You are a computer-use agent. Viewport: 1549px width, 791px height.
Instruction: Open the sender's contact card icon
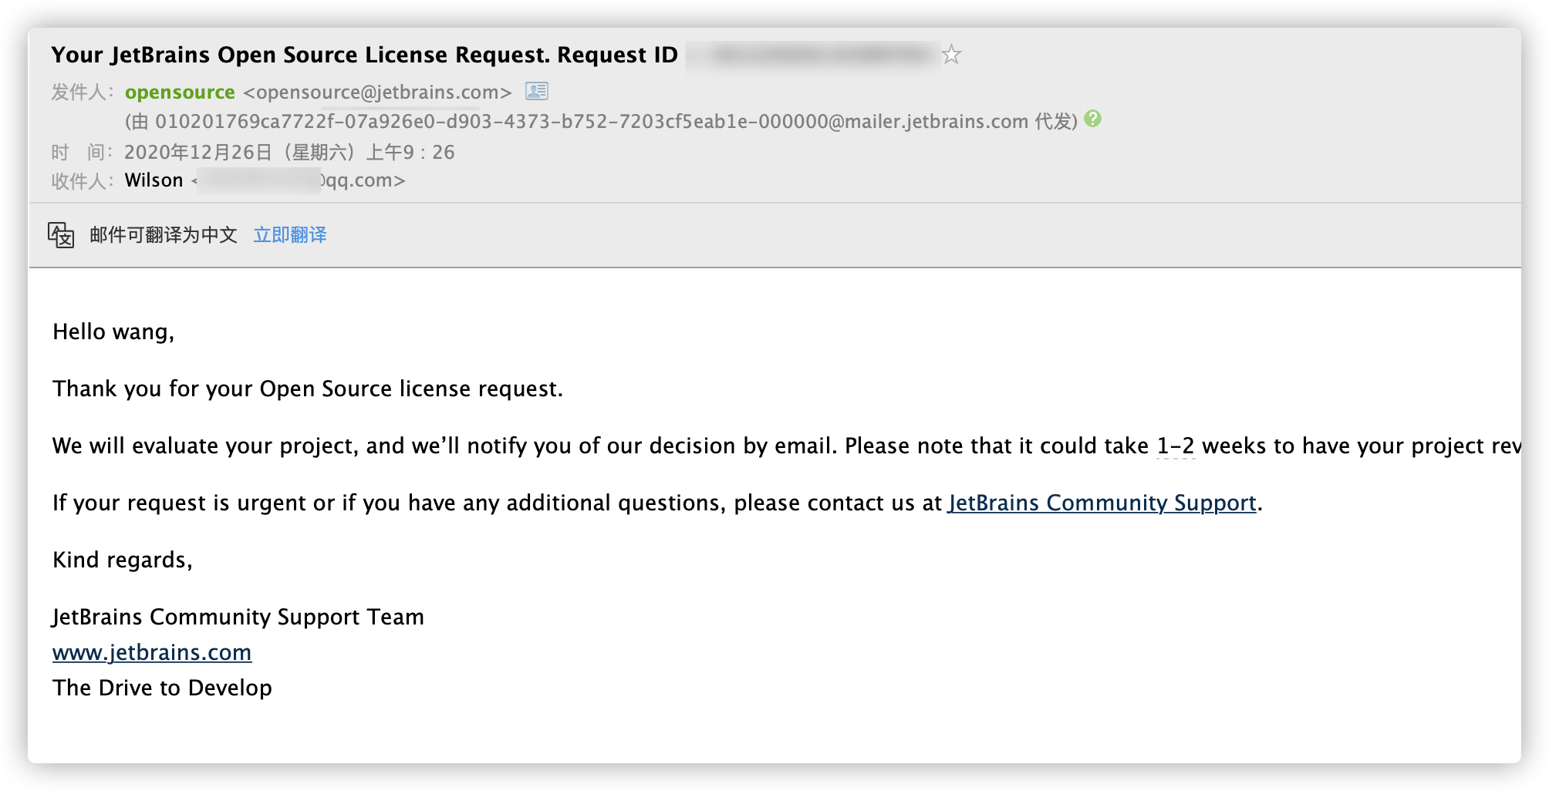(x=536, y=92)
